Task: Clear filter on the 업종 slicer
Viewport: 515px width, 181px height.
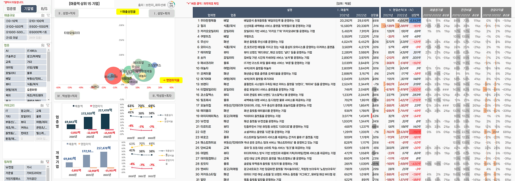Action: click(48, 45)
